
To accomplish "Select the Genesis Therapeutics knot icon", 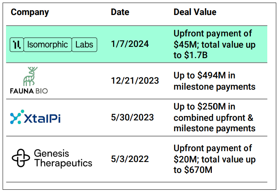I will 21,158.
